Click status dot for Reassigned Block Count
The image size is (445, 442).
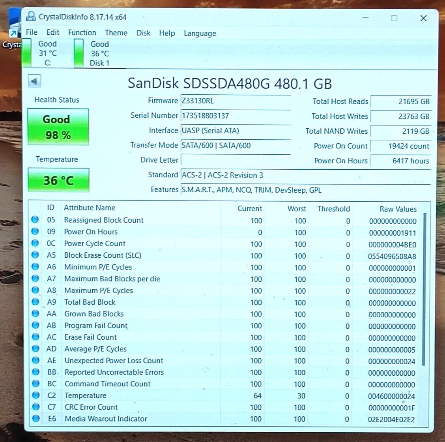[35, 219]
